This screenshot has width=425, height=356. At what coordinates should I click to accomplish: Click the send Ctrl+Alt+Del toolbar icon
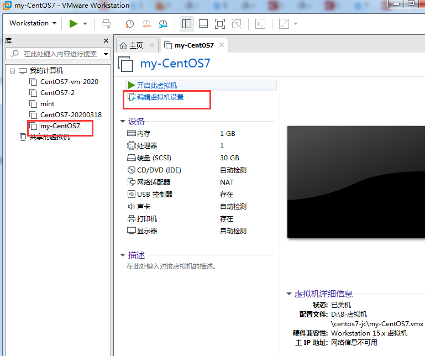point(106,24)
